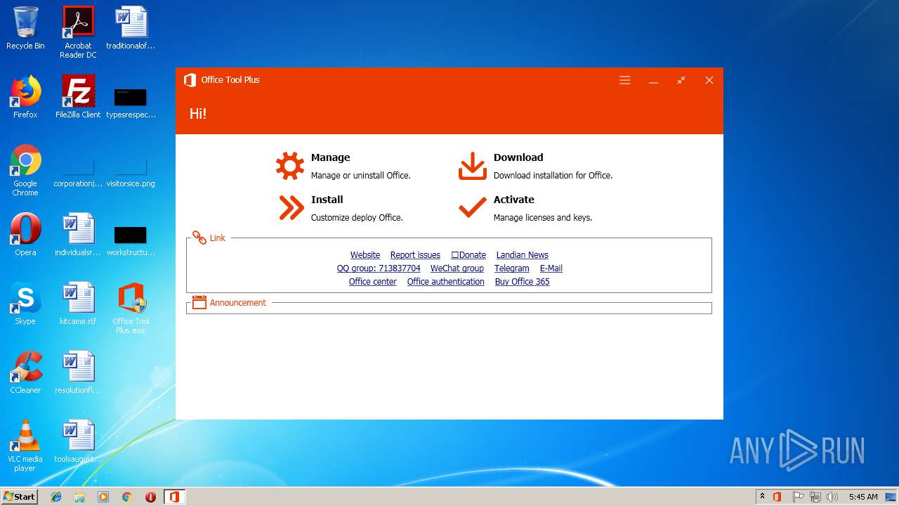Click the Announcement calendar icon
Screen dimensions: 899x506
pyautogui.click(x=199, y=303)
